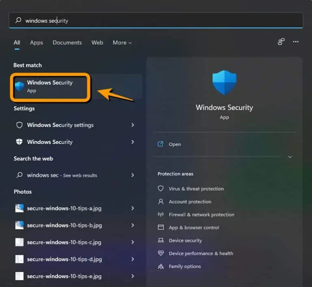Switch to the All tab

[x=17, y=43]
